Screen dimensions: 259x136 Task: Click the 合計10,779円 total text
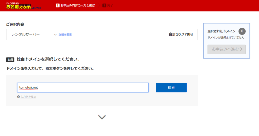[181, 34]
